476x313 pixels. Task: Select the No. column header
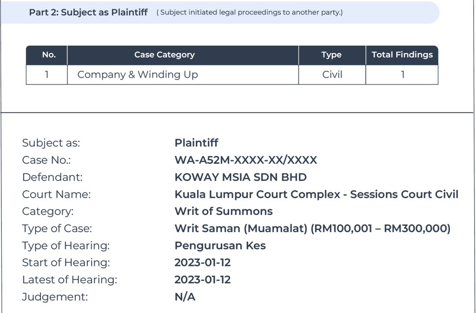49,55
